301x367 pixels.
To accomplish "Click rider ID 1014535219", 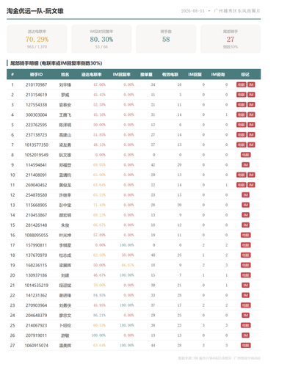I will tap(37, 286).
